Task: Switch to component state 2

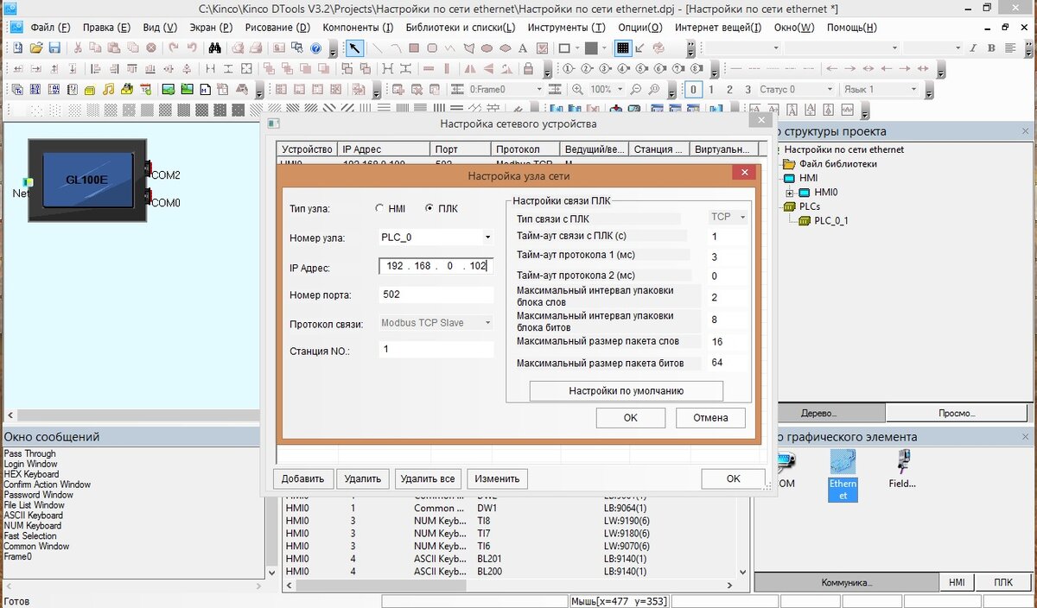Action: [x=729, y=89]
